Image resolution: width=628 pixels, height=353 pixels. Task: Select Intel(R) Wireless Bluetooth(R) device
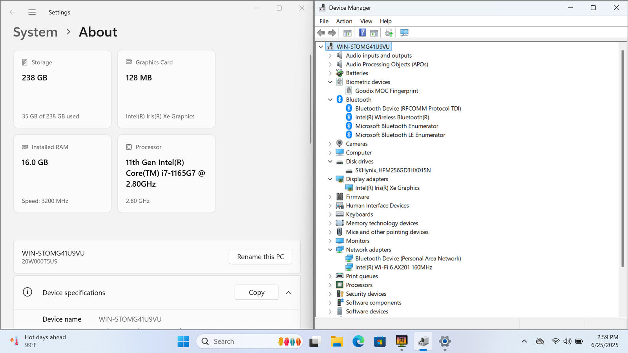pyautogui.click(x=392, y=117)
